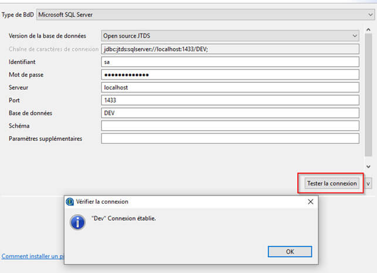
Task: Click the blue information icon in dialog
Action: tap(77, 222)
